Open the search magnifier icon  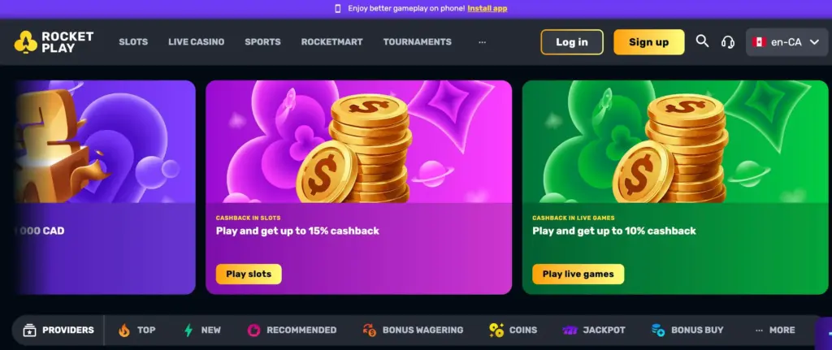[x=702, y=41]
